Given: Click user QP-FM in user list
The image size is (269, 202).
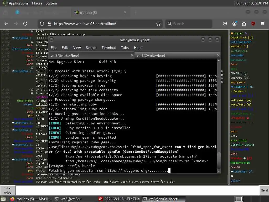Looking at the screenshot, I should pyautogui.click(x=239, y=73).
